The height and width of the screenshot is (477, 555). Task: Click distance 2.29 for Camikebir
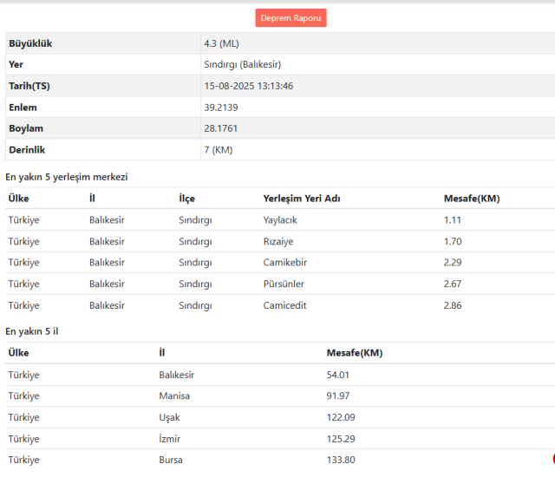(453, 263)
